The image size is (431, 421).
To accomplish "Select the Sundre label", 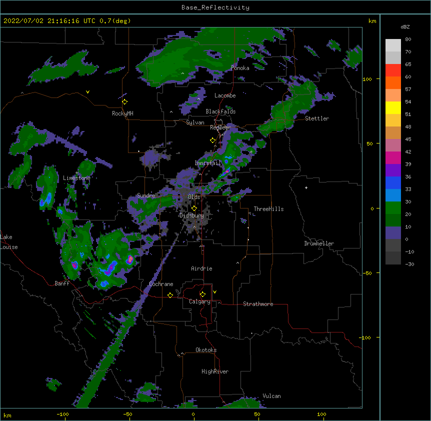I will tap(146, 195).
